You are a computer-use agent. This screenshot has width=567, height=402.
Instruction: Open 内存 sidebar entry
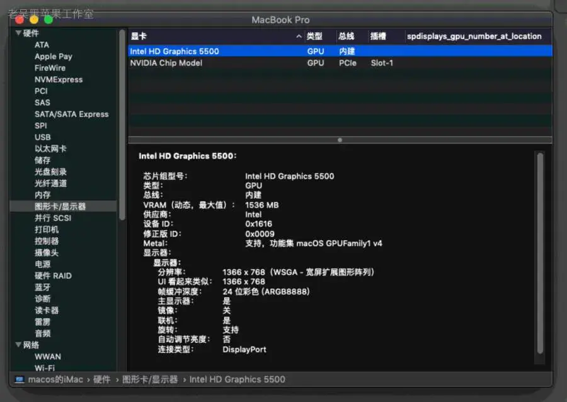pos(42,194)
